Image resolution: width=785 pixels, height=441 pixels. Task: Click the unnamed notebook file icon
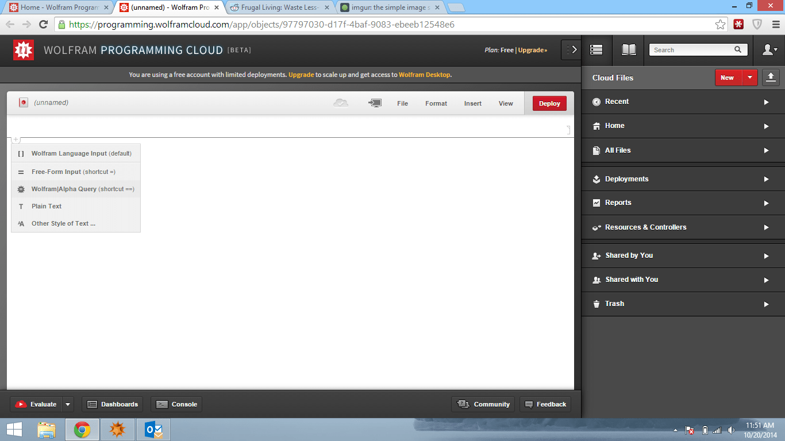click(x=24, y=103)
